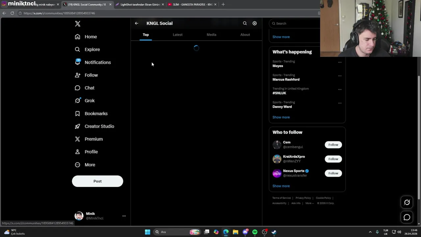The width and height of the screenshot is (421, 237).
Task: Open Marcus Rashford trending topic
Action: tap(286, 79)
